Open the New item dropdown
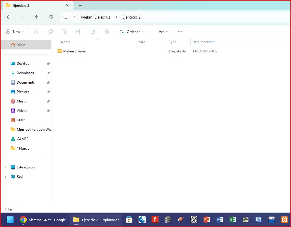The width and height of the screenshot is (291, 227). point(15,32)
